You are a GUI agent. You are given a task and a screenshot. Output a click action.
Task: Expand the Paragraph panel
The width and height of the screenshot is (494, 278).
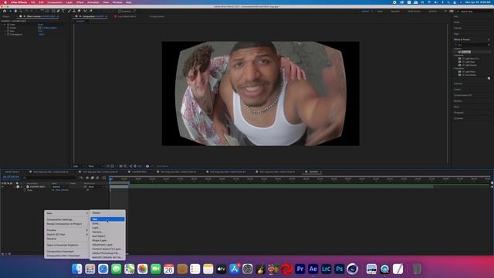pyautogui.click(x=458, y=113)
